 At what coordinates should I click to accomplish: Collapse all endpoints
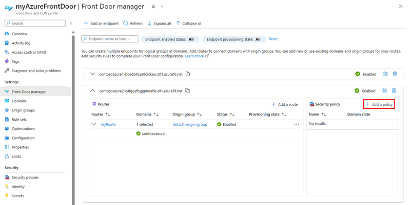coord(188,23)
